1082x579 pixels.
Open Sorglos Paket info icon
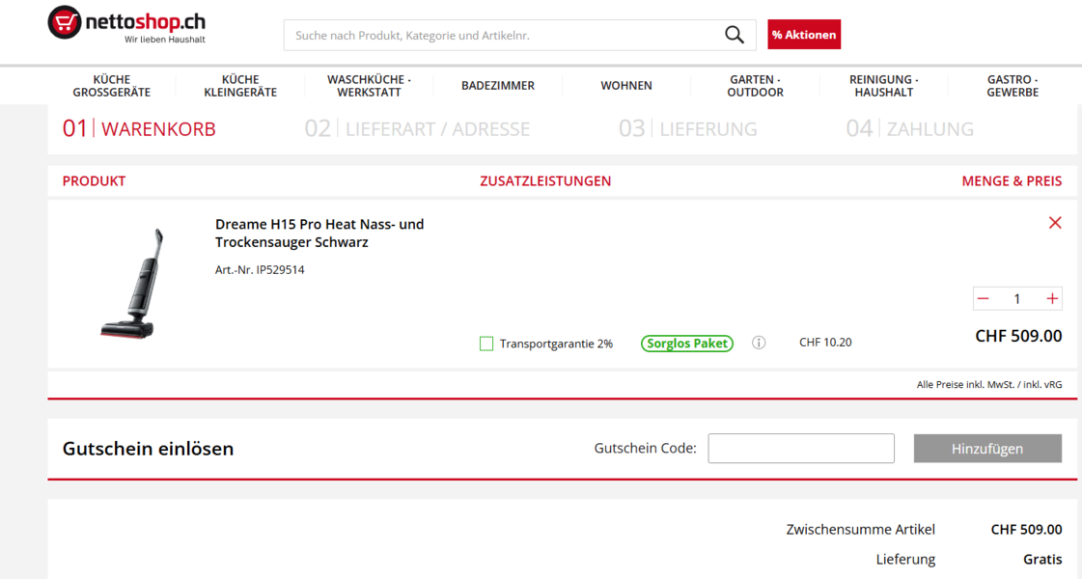tap(759, 343)
